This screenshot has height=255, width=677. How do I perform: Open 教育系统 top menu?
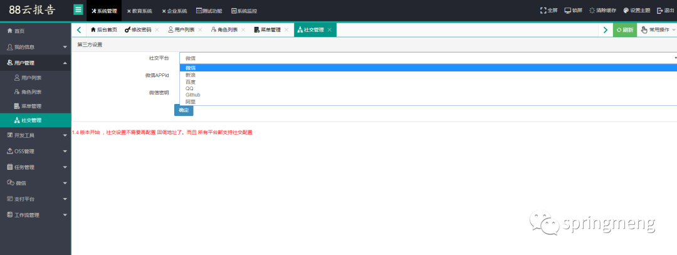139,11
